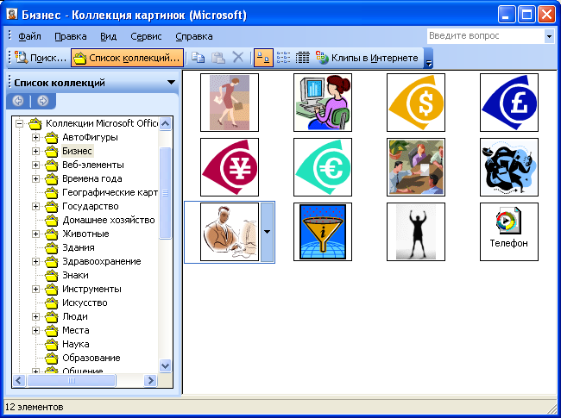Select the blue multitasking figure clip
This screenshot has width=561, height=418.
pos(509,167)
